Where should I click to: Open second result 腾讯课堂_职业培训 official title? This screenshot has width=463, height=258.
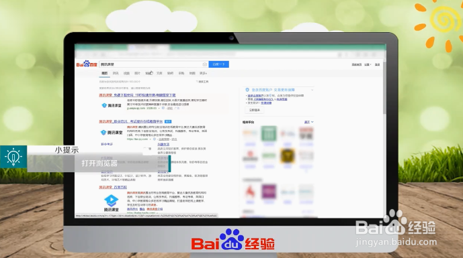pos(131,121)
